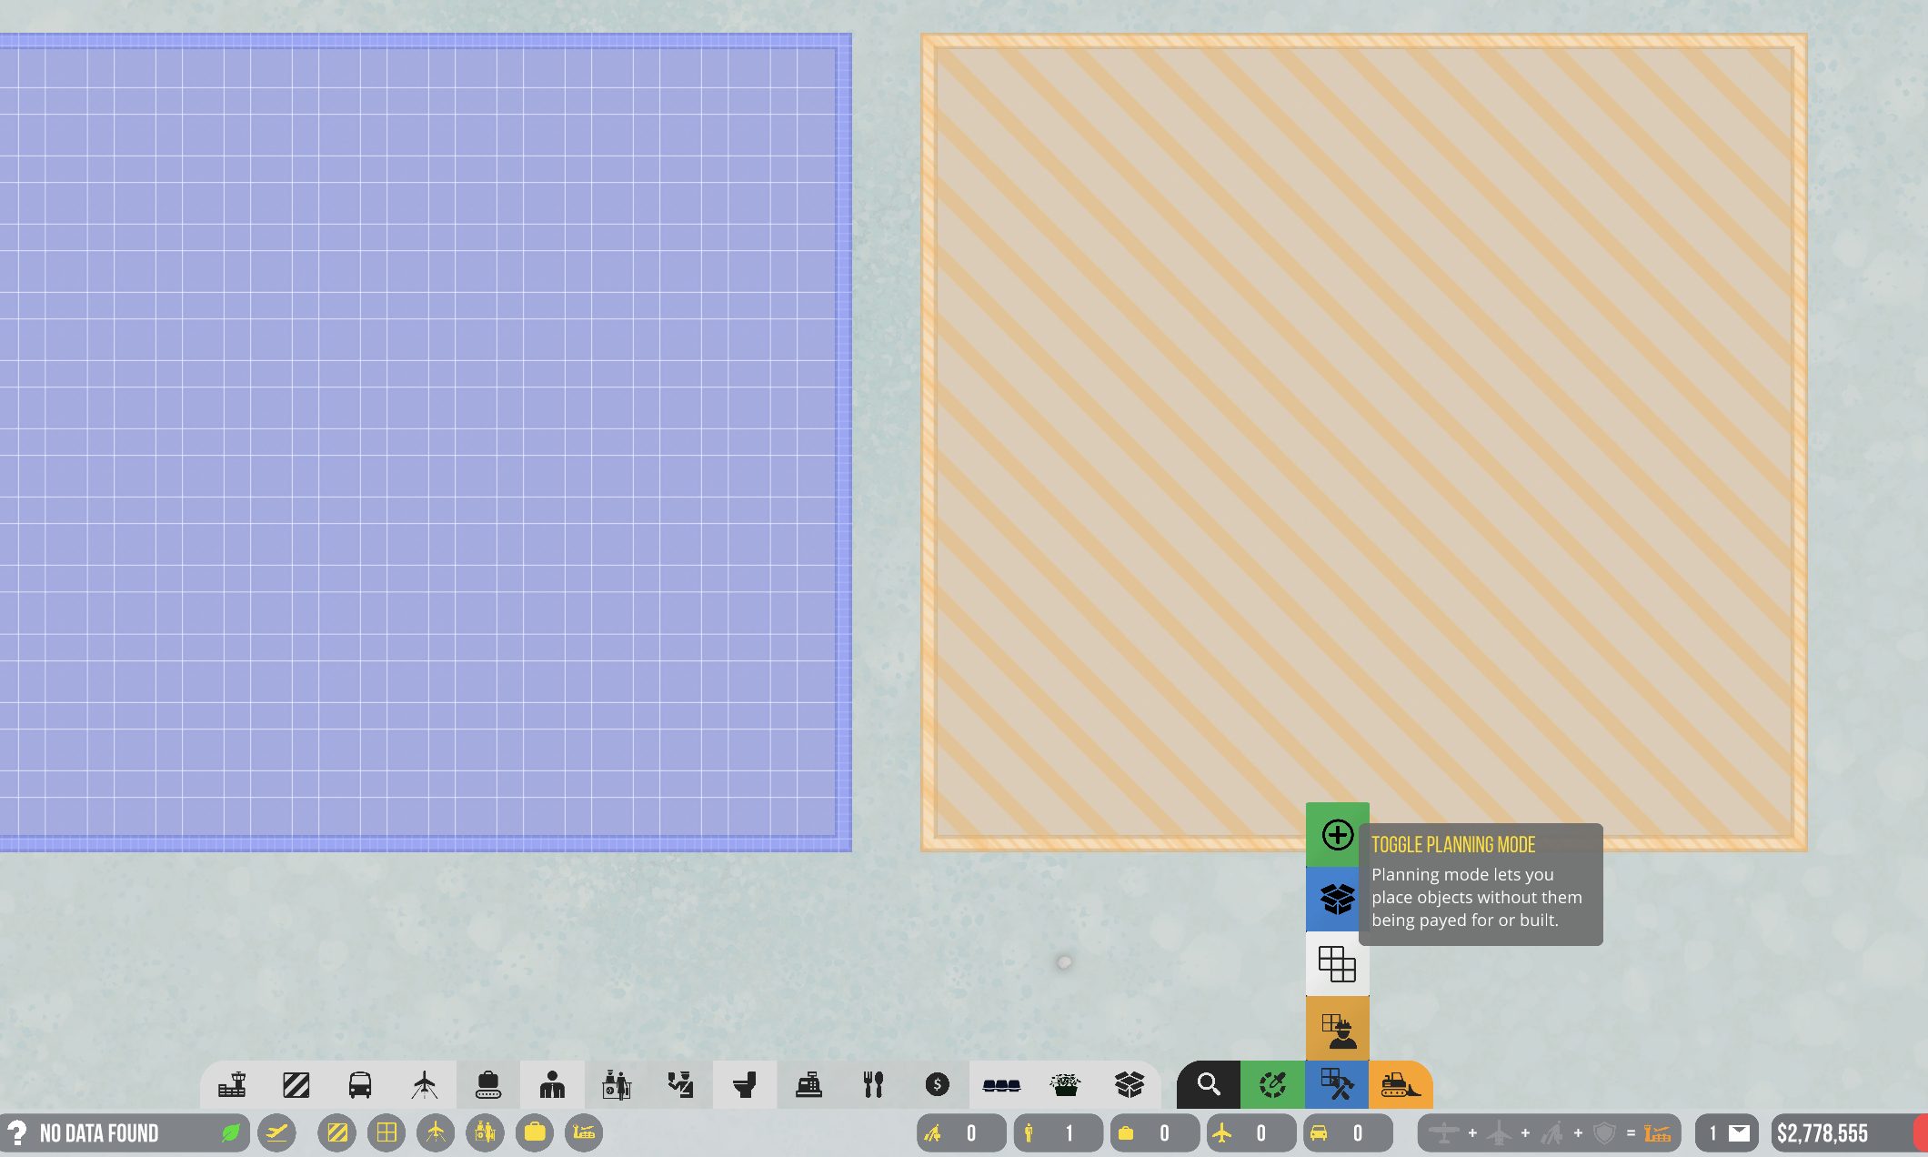
Task: Toggle the yellow luggage overlay button
Action: coord(535,1132)
